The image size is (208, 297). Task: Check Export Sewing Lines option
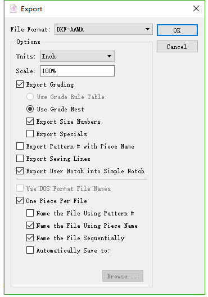[20, 159]
